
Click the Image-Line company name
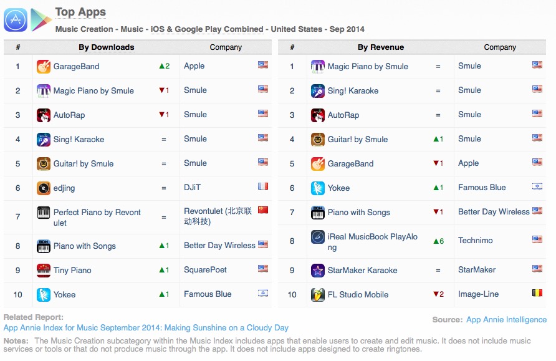click(478, 294)
